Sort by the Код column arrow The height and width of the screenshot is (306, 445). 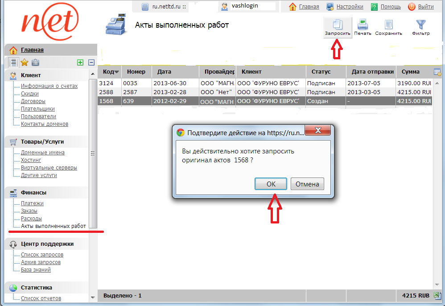117,72
